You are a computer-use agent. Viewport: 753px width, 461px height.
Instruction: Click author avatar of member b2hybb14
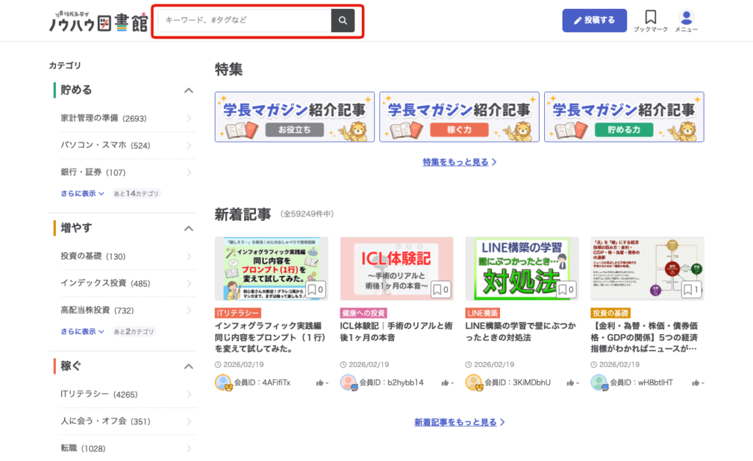point(349,382)
